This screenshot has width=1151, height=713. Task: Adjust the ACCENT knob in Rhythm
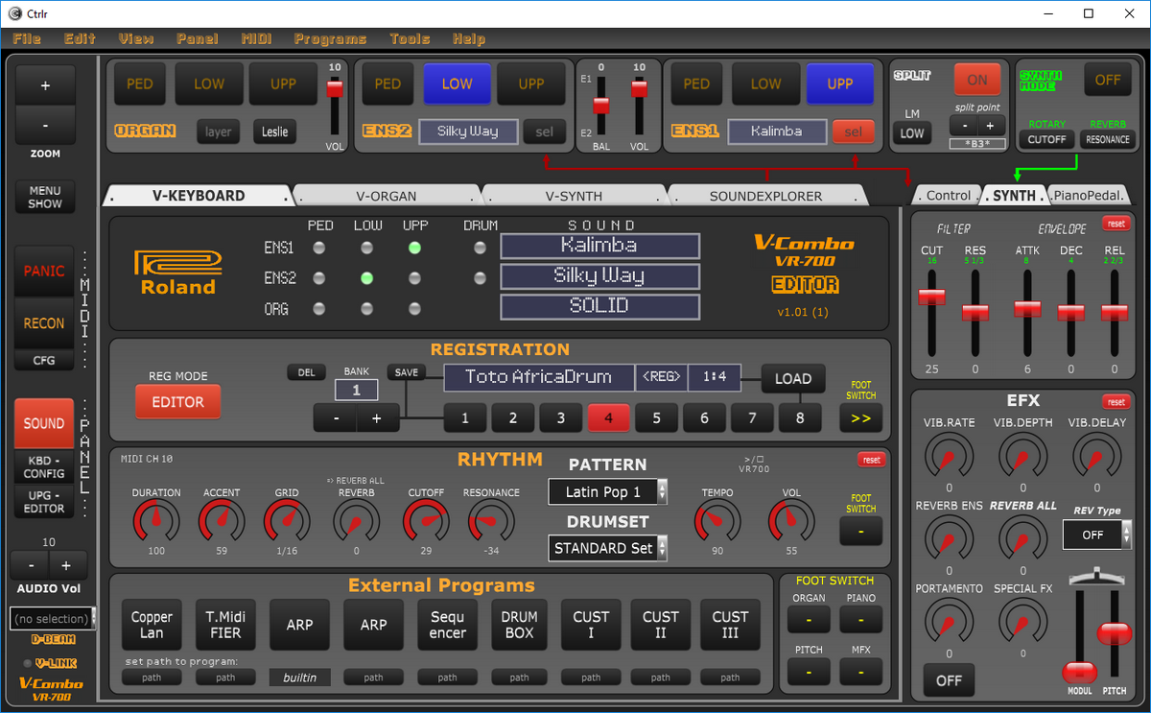pyautogui.click(x=222, y=522)
